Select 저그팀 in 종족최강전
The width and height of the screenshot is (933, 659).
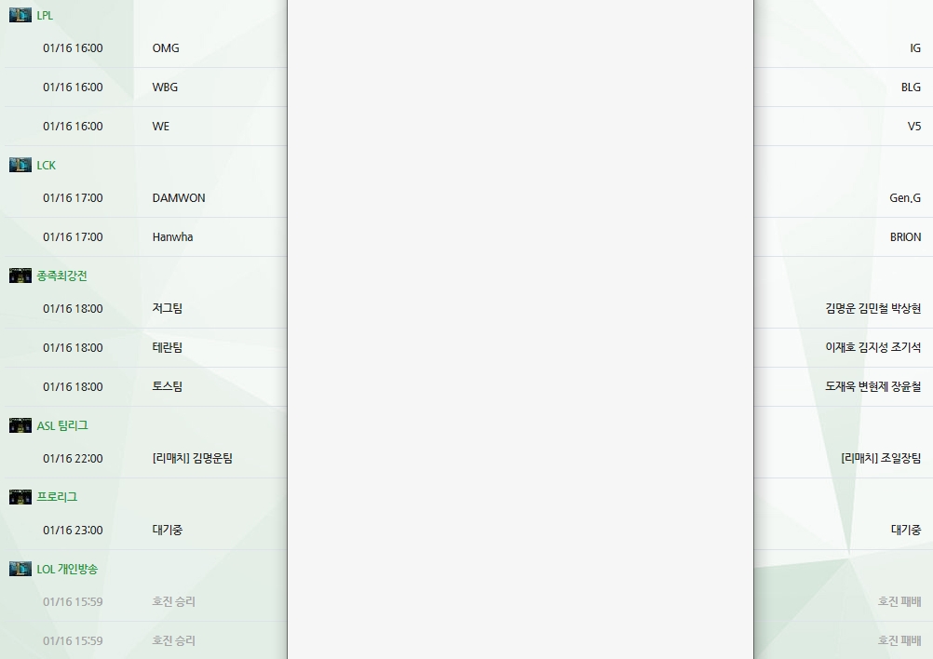point(168,309)
